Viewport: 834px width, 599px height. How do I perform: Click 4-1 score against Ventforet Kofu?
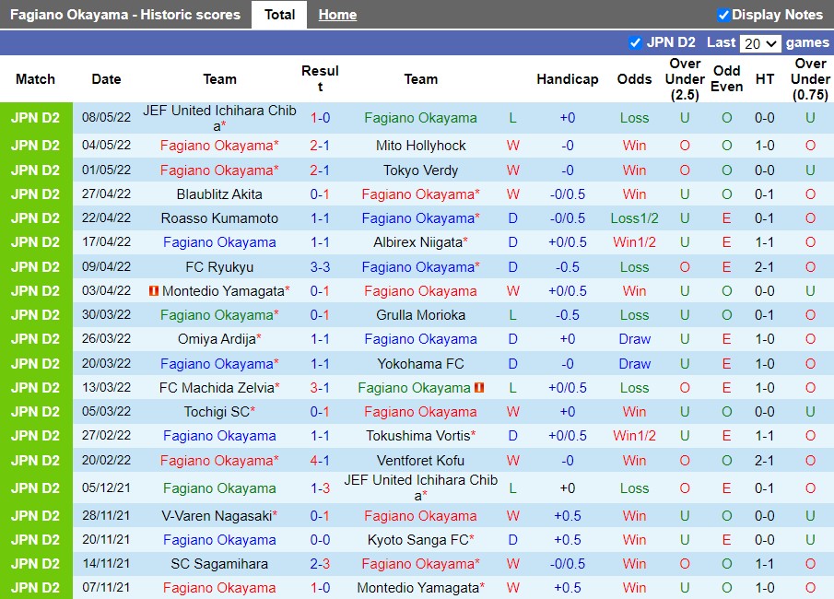point(320,461)
